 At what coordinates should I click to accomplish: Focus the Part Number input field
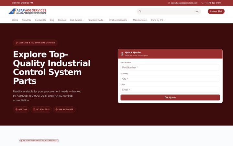tap(170, 67)
